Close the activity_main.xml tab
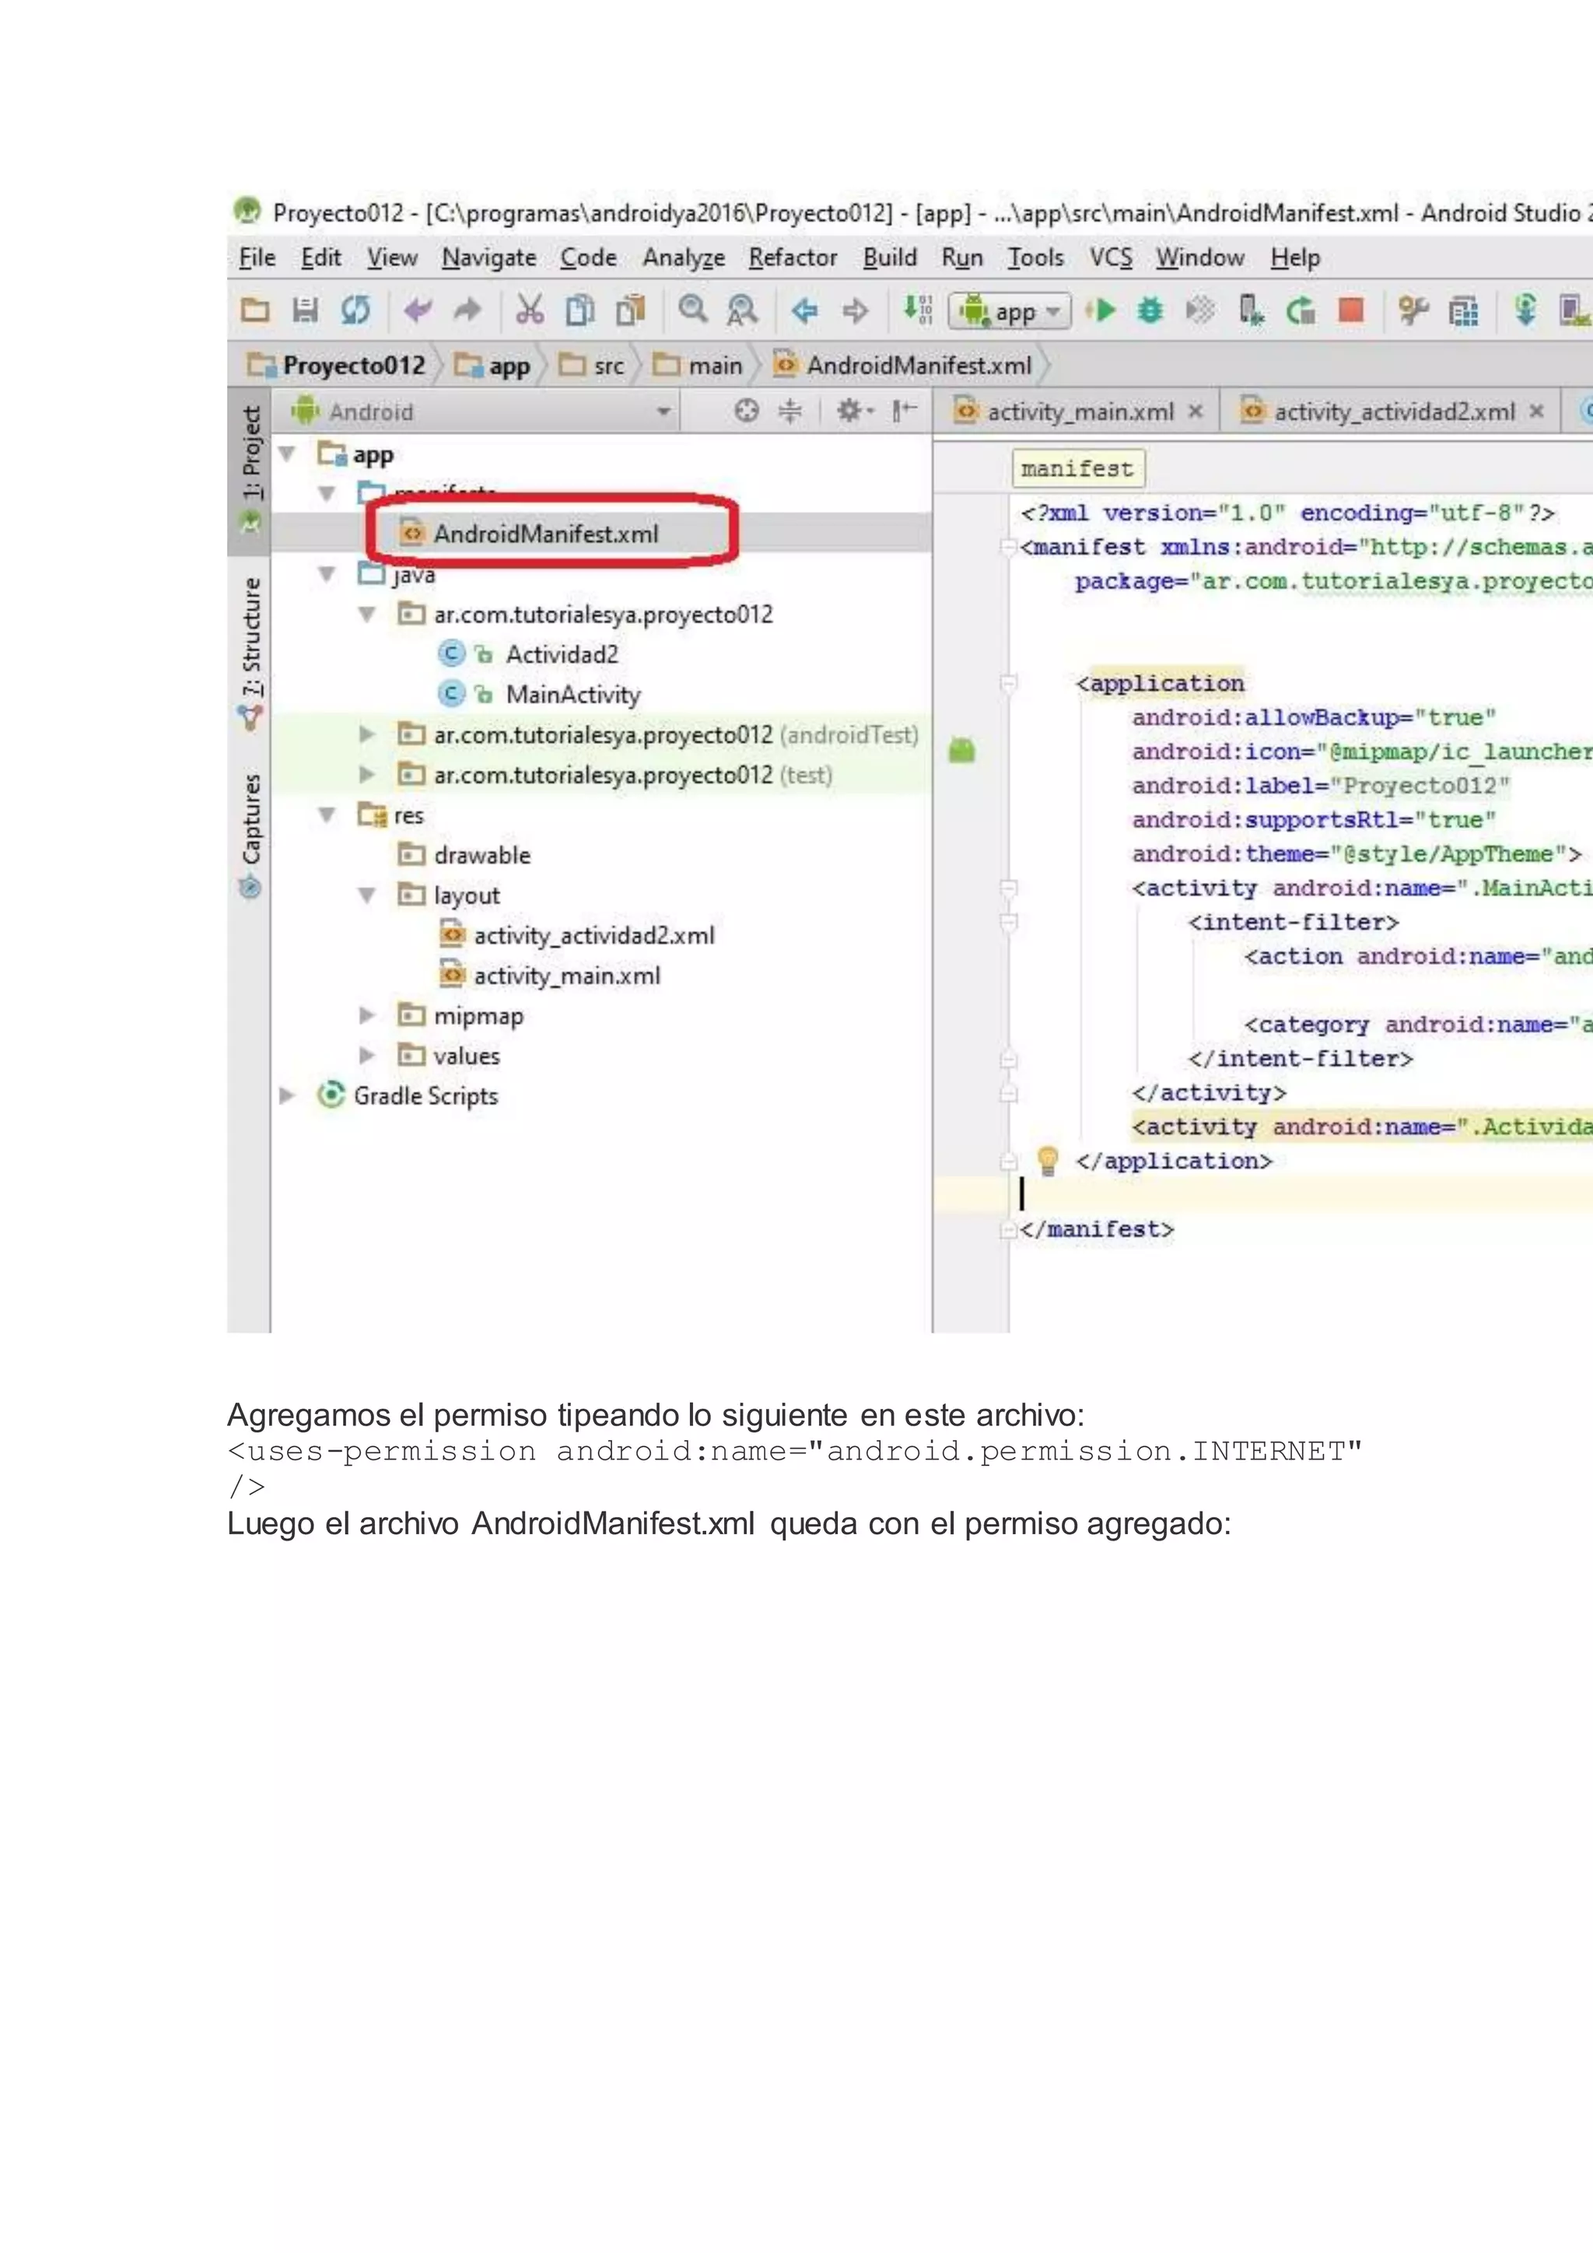Screen dimensions: 1593x2253 [1196, 411]
